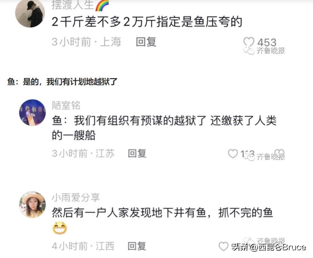This screenshot has height=258, width=313.
Task: Click the 头条@西昆仑Bruce watermark
Action: 269,247
